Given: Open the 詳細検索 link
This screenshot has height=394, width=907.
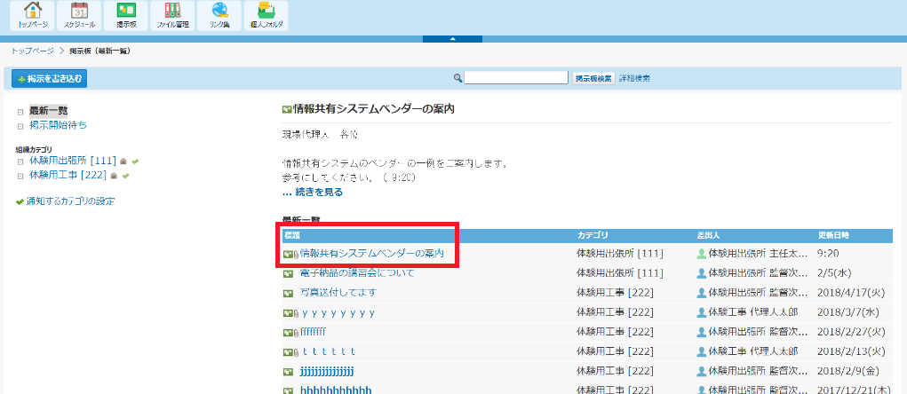Looking at the screenshot, I should [634, 78].
